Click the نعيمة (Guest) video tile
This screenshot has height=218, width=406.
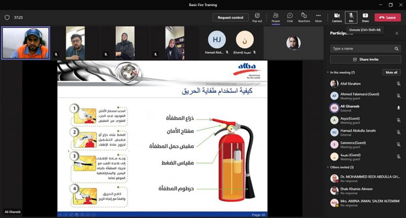pos(245,43)
